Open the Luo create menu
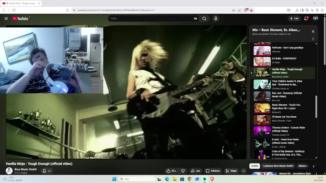The width and height of the screenshot is (326, 183). (x=294, y=18)
